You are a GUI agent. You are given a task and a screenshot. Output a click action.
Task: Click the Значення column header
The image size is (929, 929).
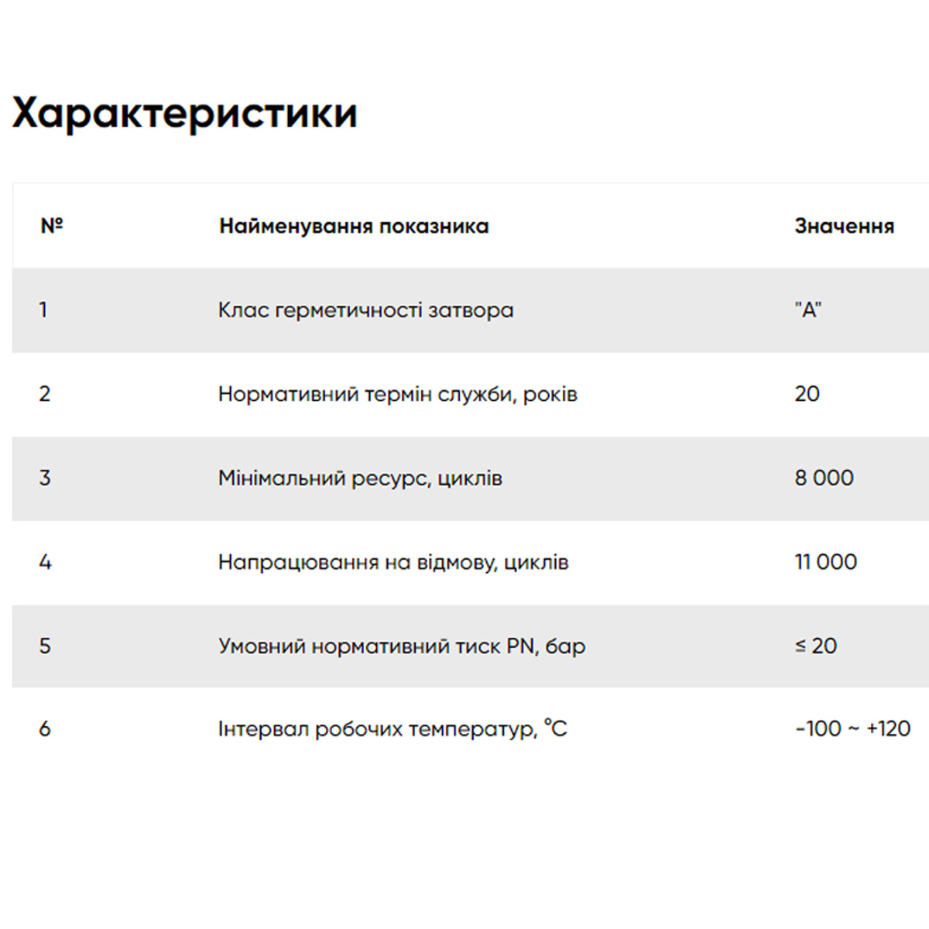[x=844, y=226]
